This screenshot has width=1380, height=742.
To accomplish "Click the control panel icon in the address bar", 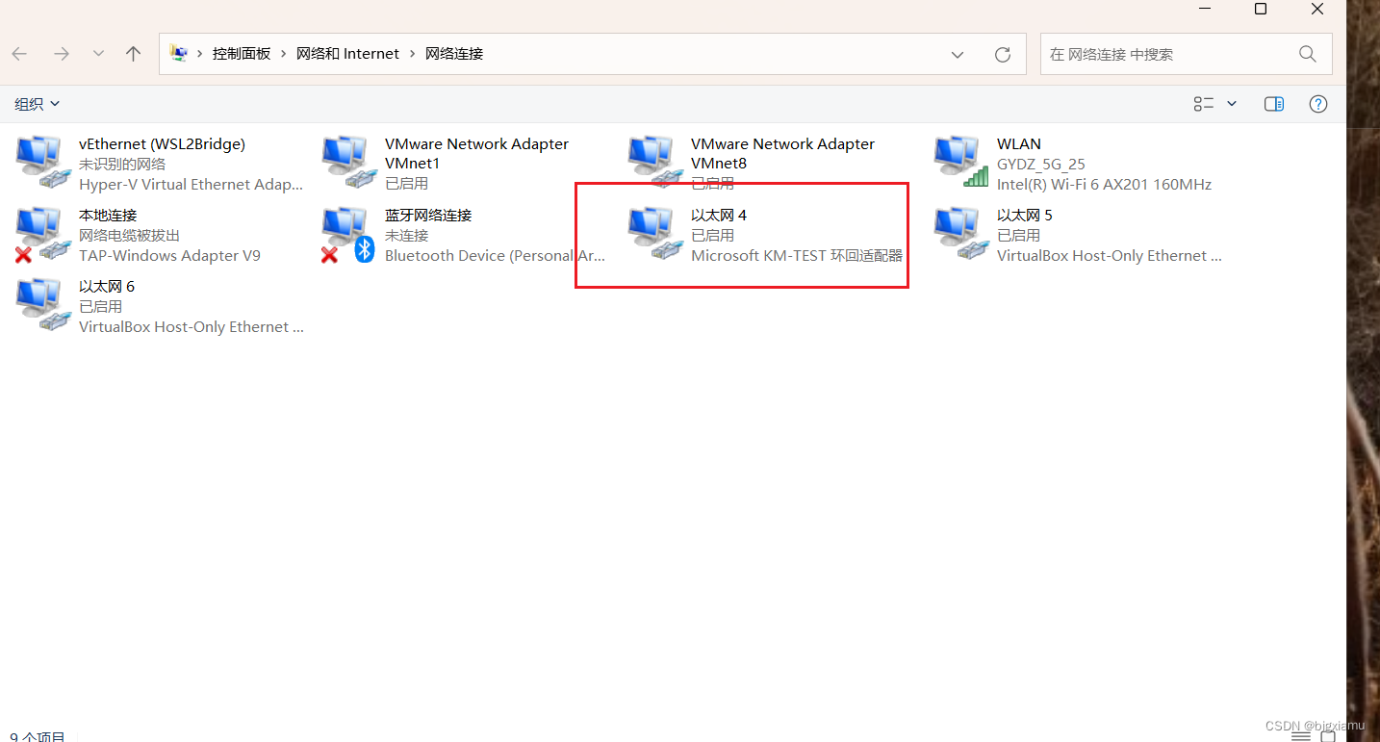I will tap(179, 54).
